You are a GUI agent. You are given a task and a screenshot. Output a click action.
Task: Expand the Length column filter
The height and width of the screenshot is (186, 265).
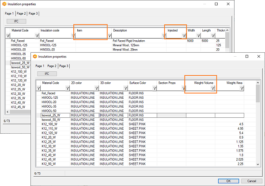click(x=213, y=36)
